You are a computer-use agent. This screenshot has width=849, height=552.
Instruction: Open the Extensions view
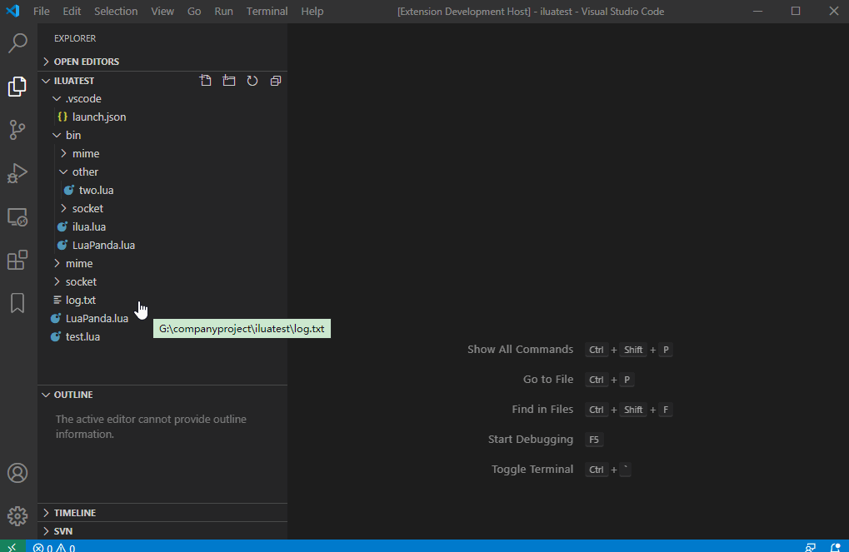click(x=17, y=260)
